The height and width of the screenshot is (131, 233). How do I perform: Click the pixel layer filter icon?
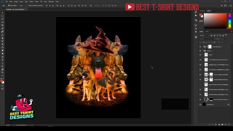(x=212, y=36)
